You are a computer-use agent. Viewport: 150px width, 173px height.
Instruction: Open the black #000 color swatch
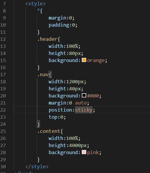pyautogui.click(x=84, y=95)
